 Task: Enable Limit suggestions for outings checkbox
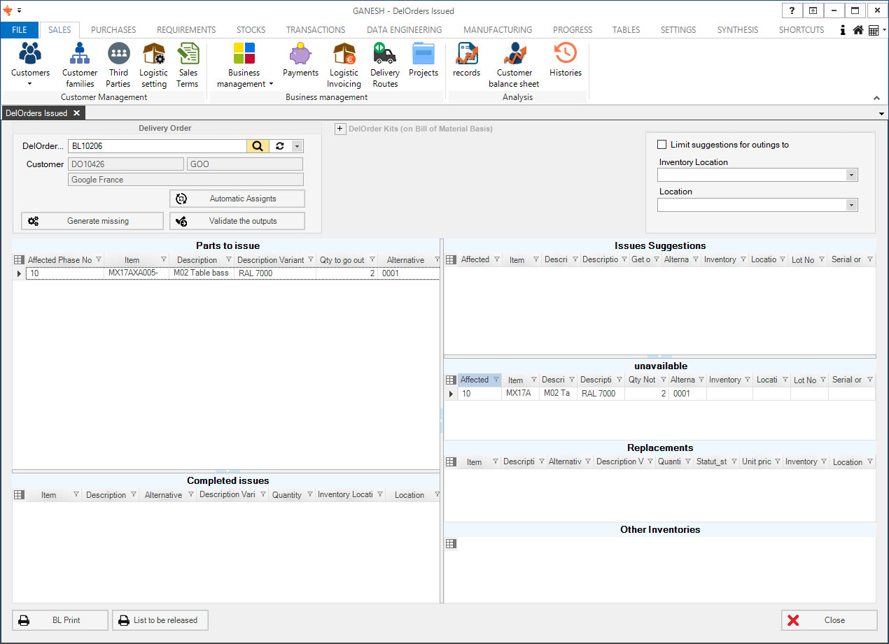(662, 145)
